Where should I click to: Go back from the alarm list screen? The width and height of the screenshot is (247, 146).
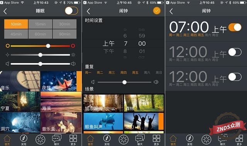coord(171,11)
